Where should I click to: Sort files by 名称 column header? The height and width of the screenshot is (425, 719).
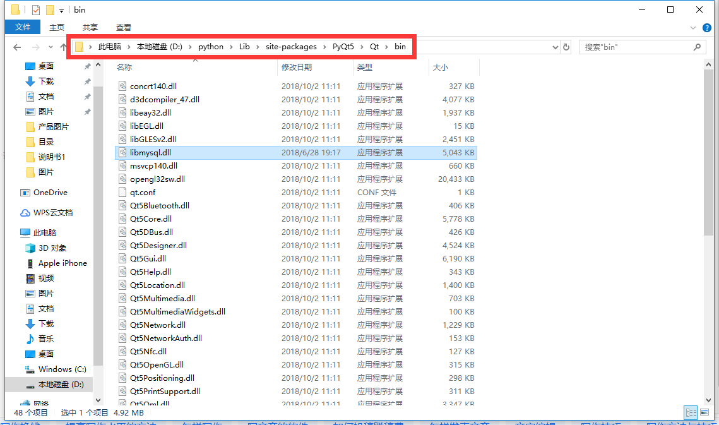[124, 68]
